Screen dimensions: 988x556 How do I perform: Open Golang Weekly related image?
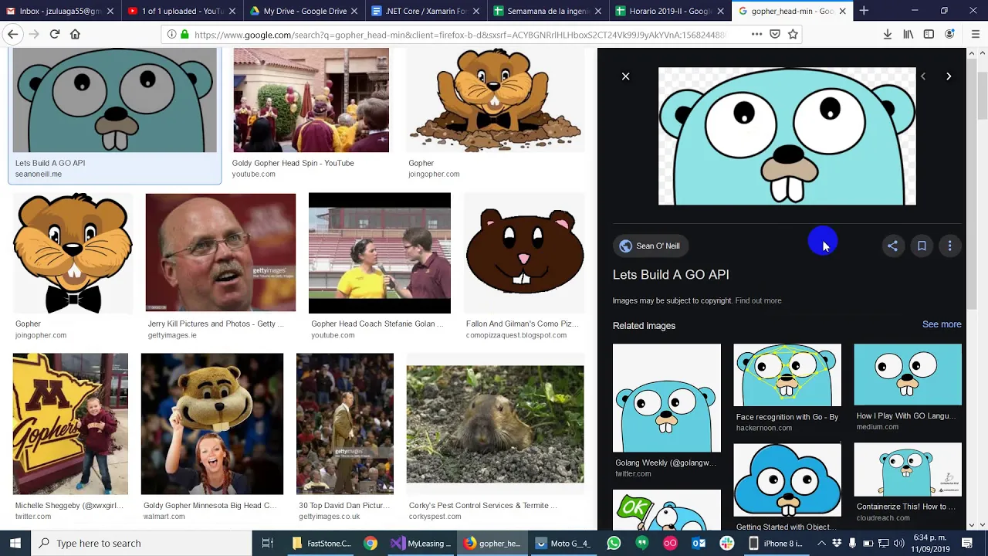[x=667, y=398]
